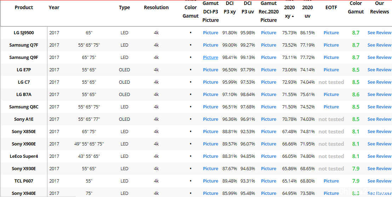This screenshot has height=197, width=392.
Task: Open LG SJ9500 EOTF Picture link
Action: tap(331, 33)
